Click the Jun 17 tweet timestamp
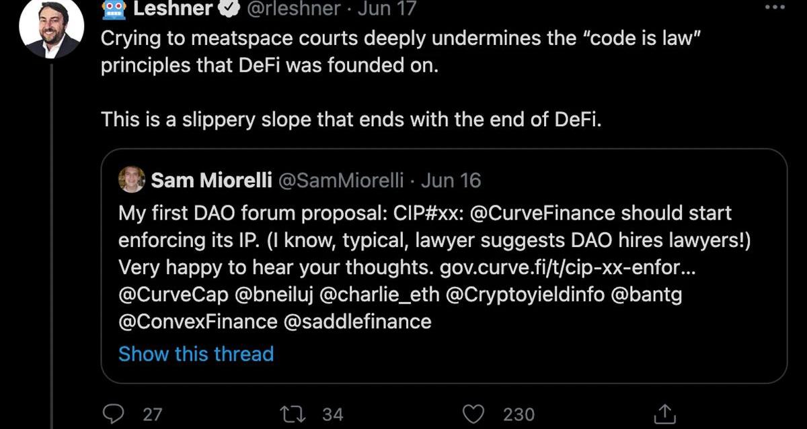Viewport: 807px width, 429px height. [387, 9]
